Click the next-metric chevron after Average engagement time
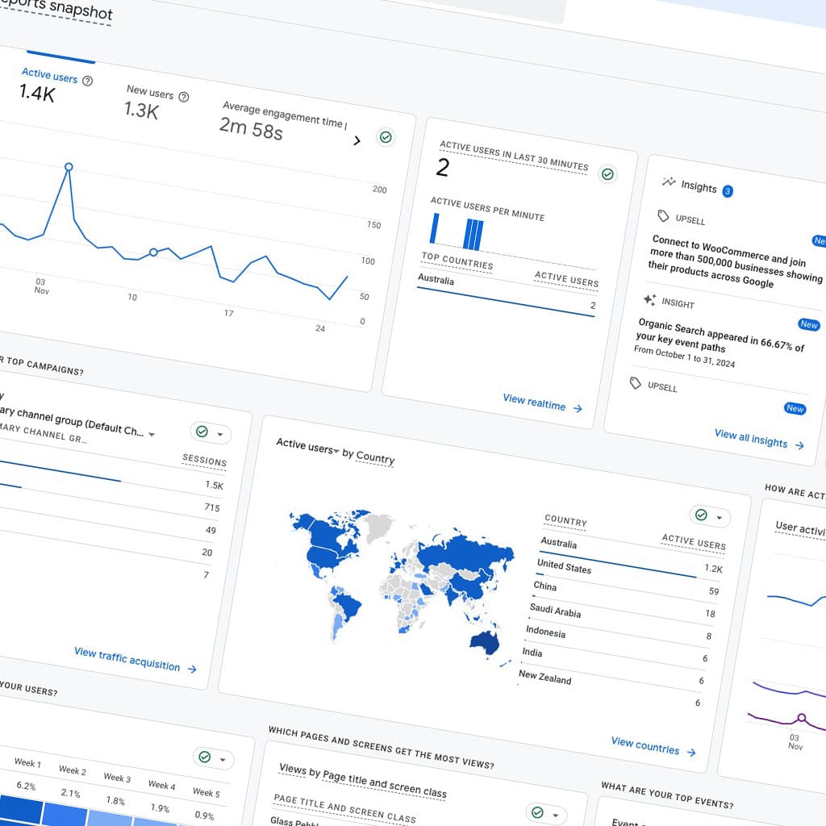This screenshot has width=826, height=826. [357, 140]
